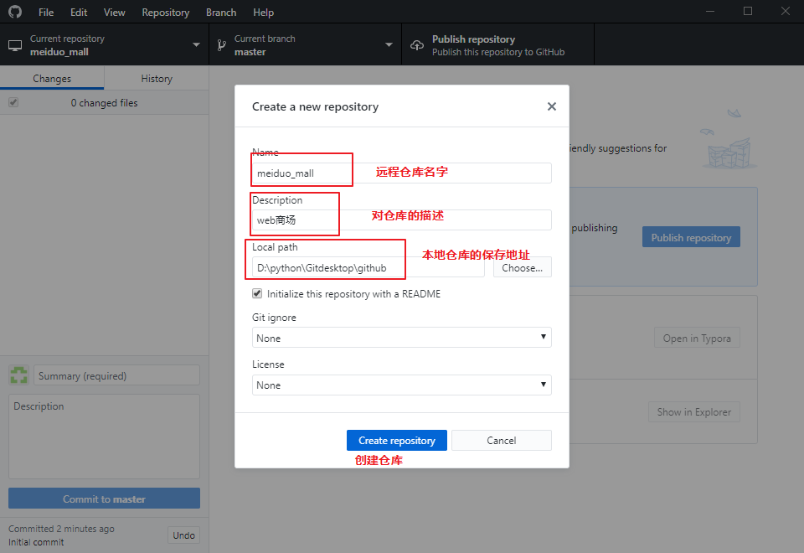Viewport: 804px width, 553px height.
Task: Open the View menu
Action: (115, 13)
